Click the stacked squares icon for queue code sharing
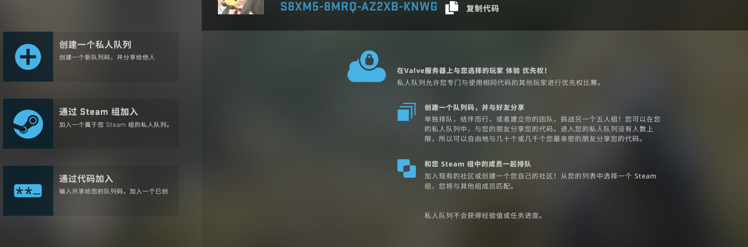The image size is (748, 247). click(406, 112)
